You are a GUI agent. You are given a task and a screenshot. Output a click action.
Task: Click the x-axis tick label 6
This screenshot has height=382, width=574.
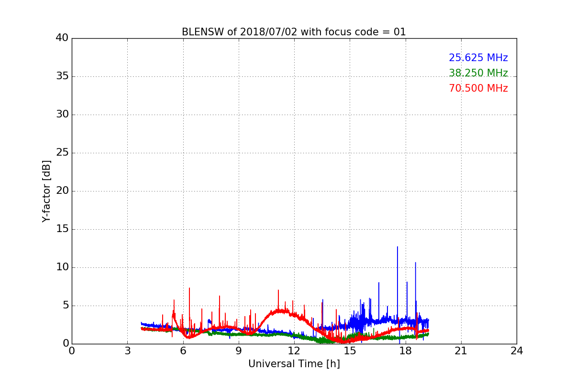point(183,351)
